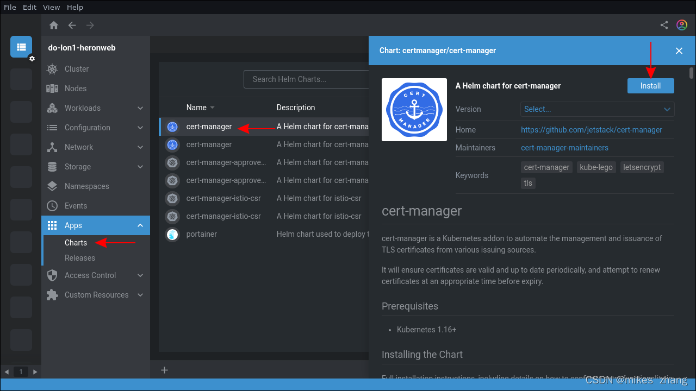
Task: Expand the Custom Resources section chevron
Action: [140, 295]
